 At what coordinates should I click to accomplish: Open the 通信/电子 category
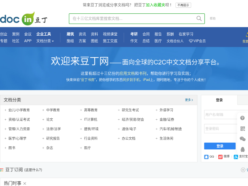click(129, 129)
